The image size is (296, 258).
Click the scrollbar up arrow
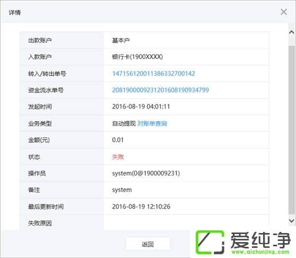pos(292,32)
